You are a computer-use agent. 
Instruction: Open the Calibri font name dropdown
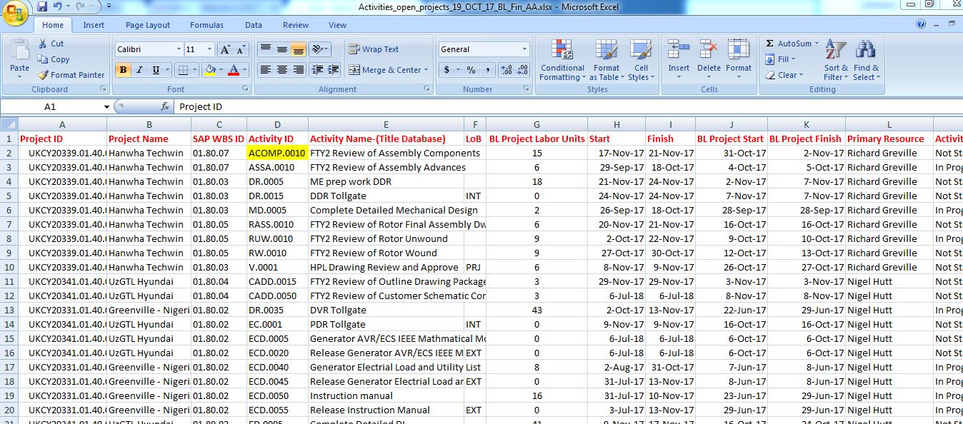point(179,49)
